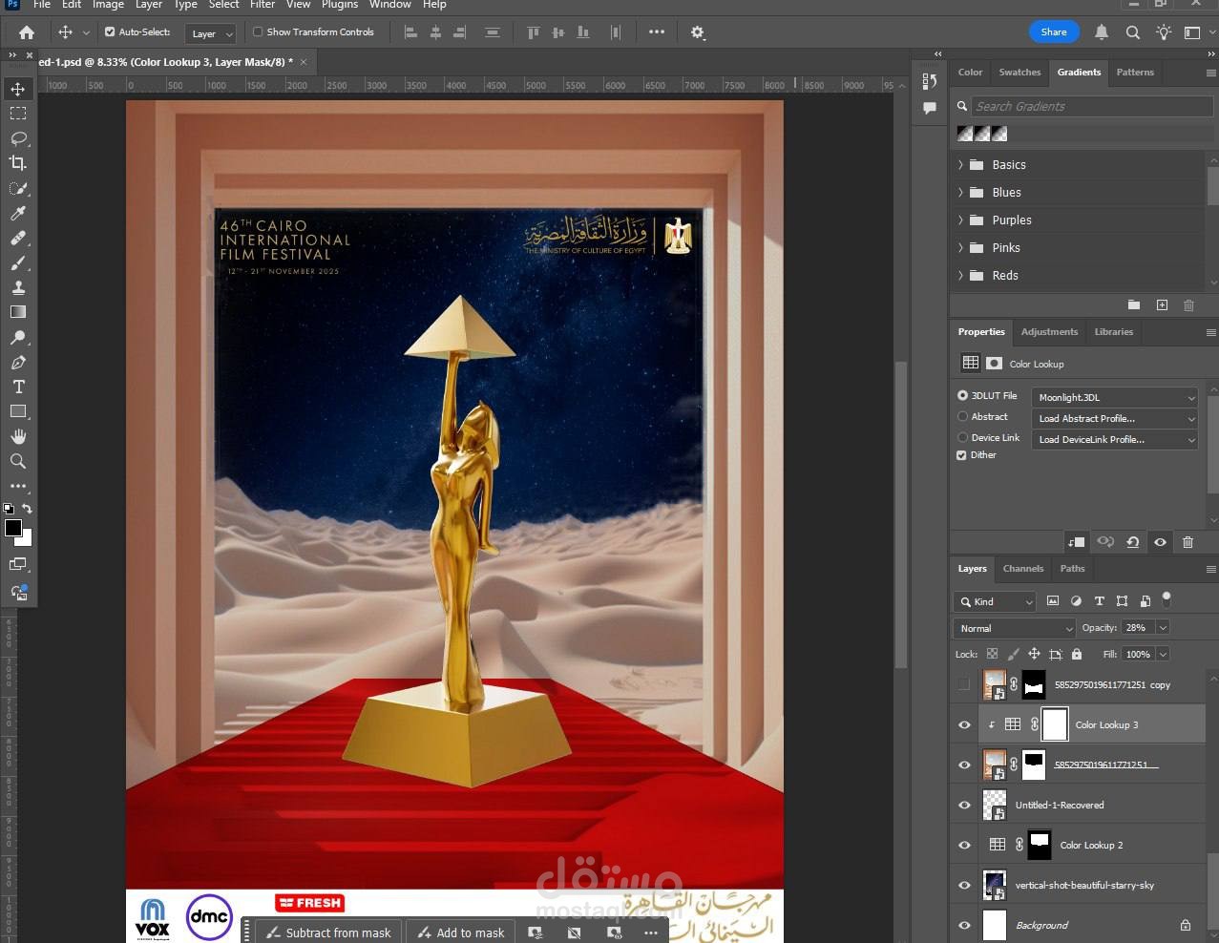Open the Filter menu
Viewport: 1219px width, 943px height.
click(x=263, y=5)
